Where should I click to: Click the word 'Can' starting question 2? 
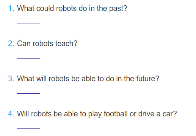click(x=24, y=43)
